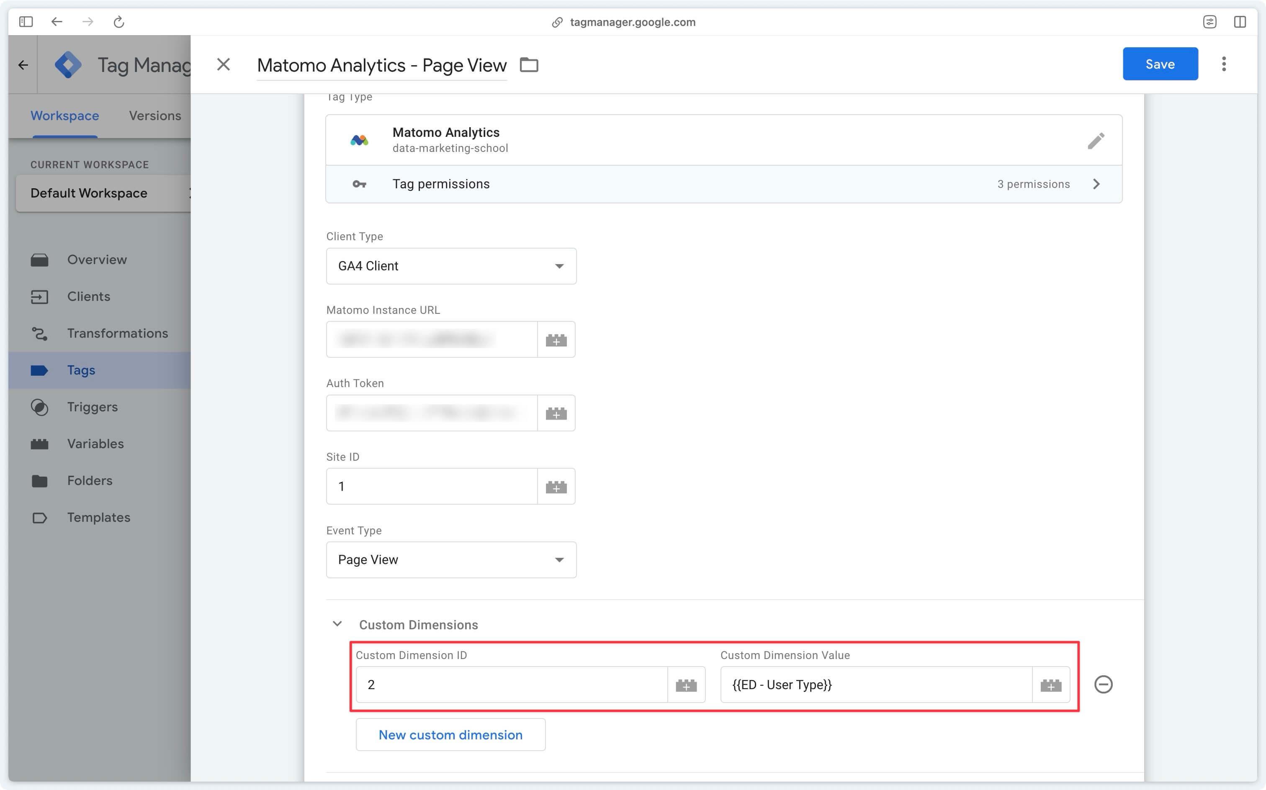Click inside the Matomo Instance URL field
1266x790 pixels.
tap(432, 340)
